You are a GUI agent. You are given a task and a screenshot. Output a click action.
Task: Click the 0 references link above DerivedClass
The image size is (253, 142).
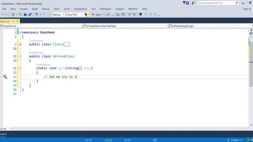coord(36,52)
